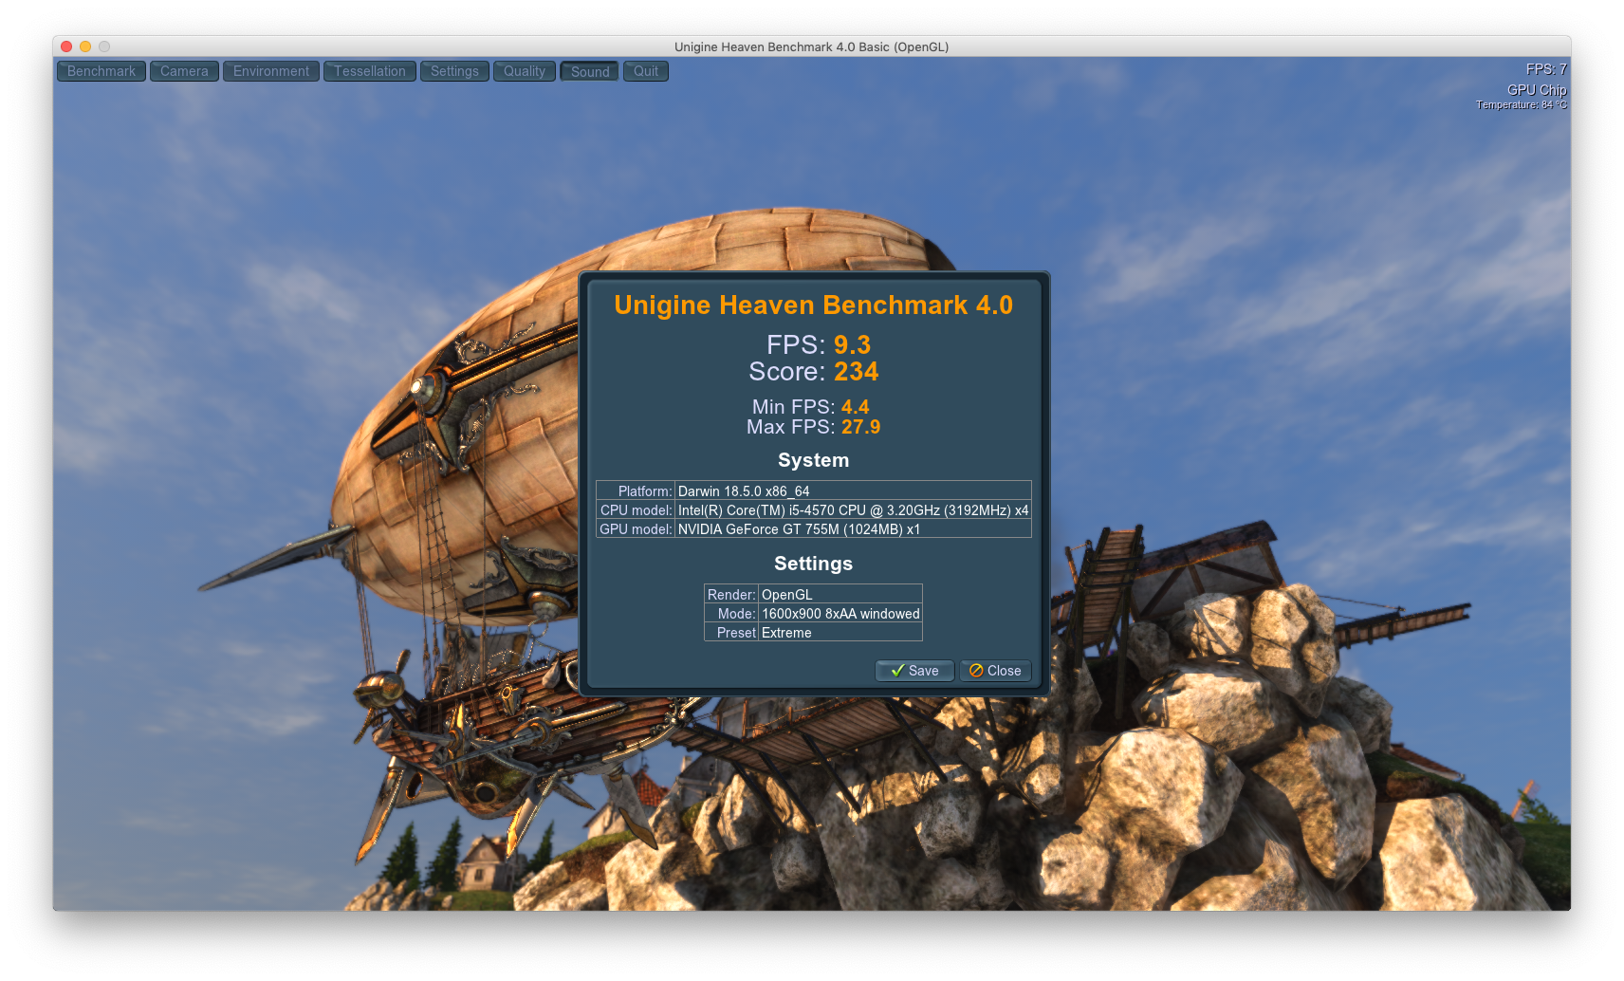
Task: Click the Preset value 'Extreme'
Action: tap(786, 633)
